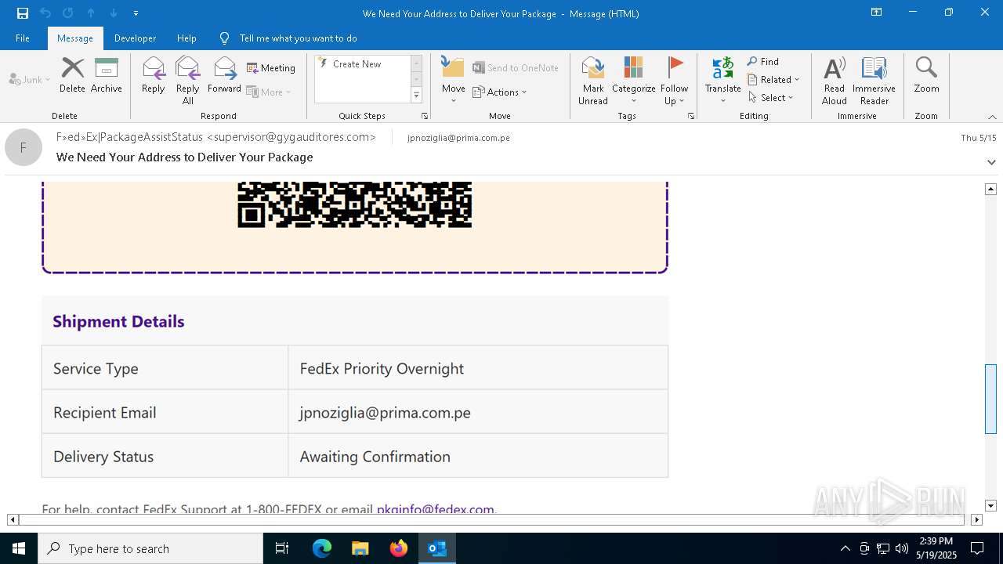Open the Quick Steps dialog launcher

click(425, 116)
